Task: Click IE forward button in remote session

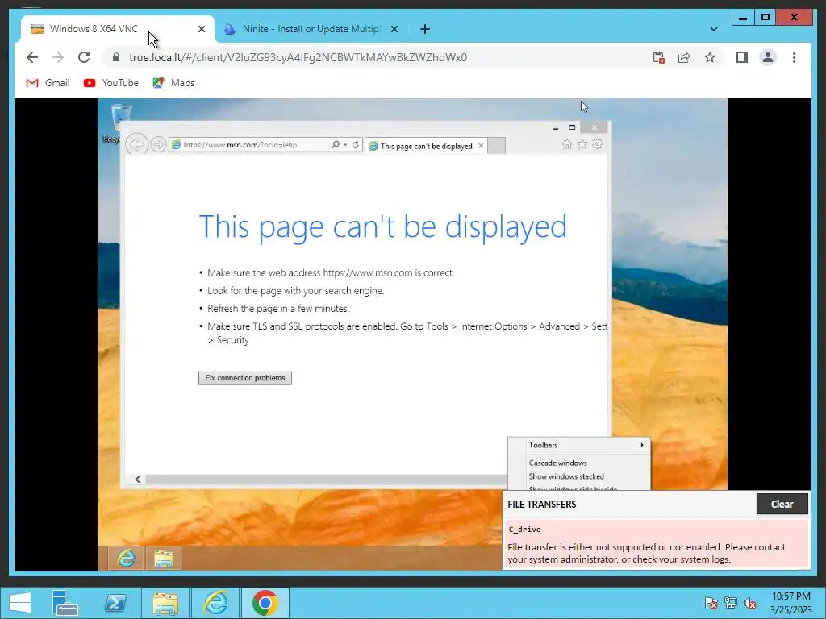Action: (158, 144)
